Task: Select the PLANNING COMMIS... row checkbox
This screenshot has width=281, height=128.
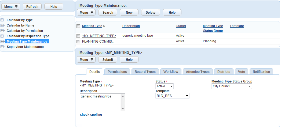Action: pyautogui.click(x=78, y=42)
